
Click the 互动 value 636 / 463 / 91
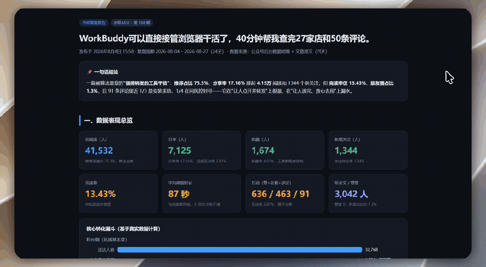281,194
